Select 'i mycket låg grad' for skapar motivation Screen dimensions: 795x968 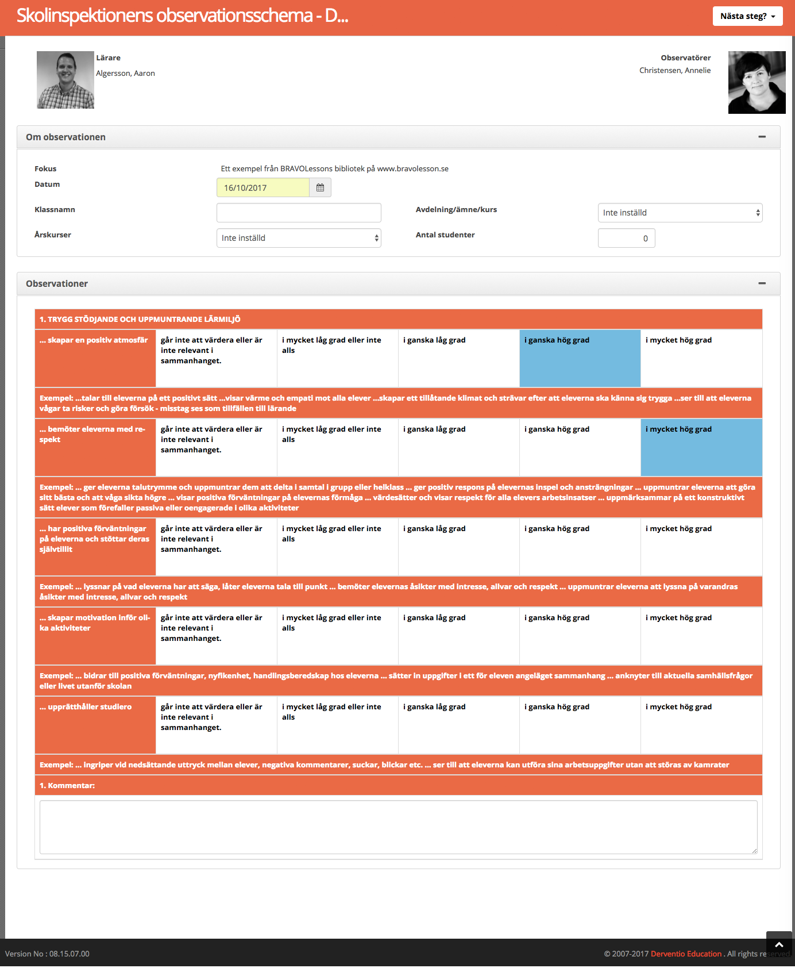tap(338, 636)
